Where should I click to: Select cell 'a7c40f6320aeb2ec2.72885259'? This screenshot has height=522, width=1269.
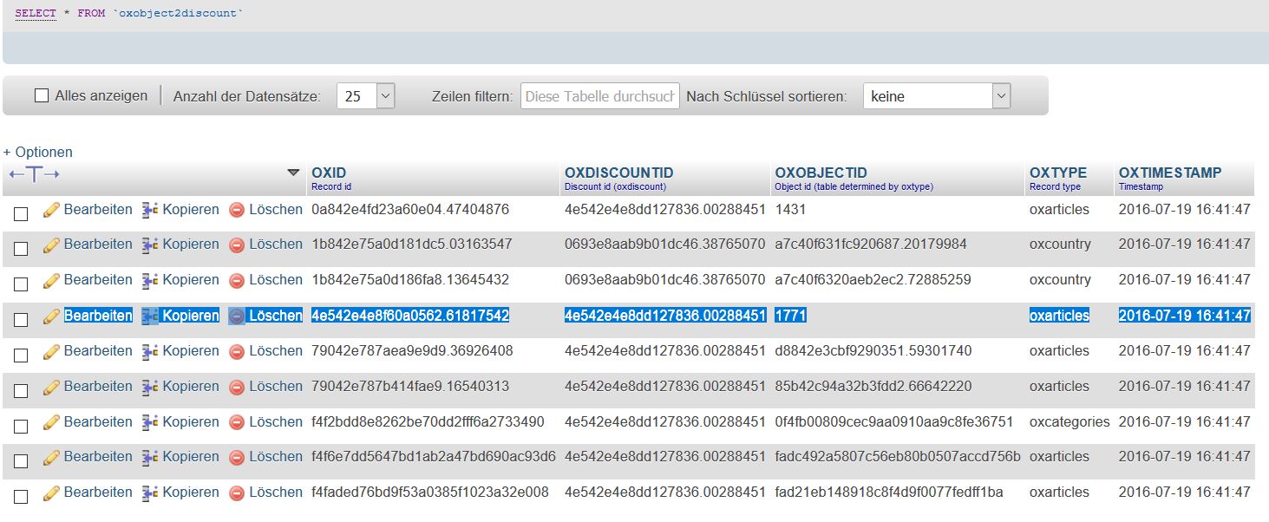coord(873,280)
